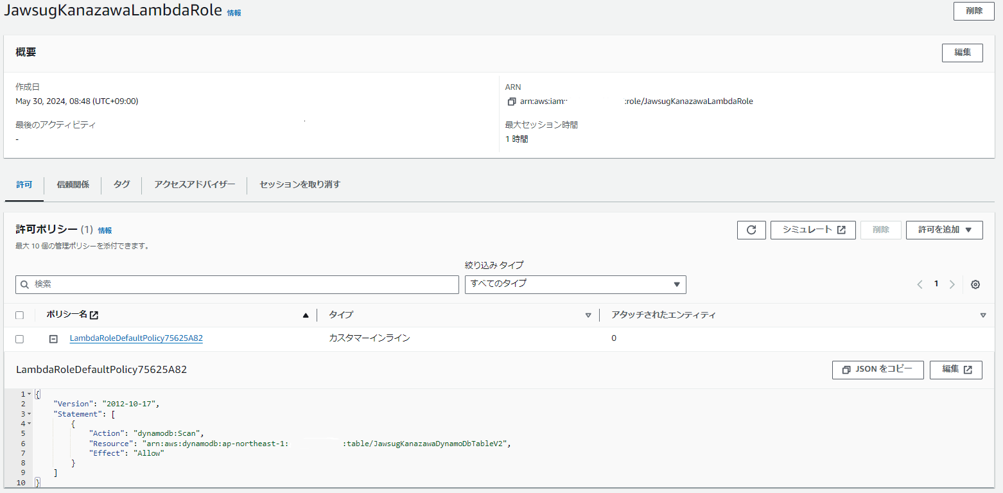
Task: Select all policies with header checkbox
Action: coord(19,315)
